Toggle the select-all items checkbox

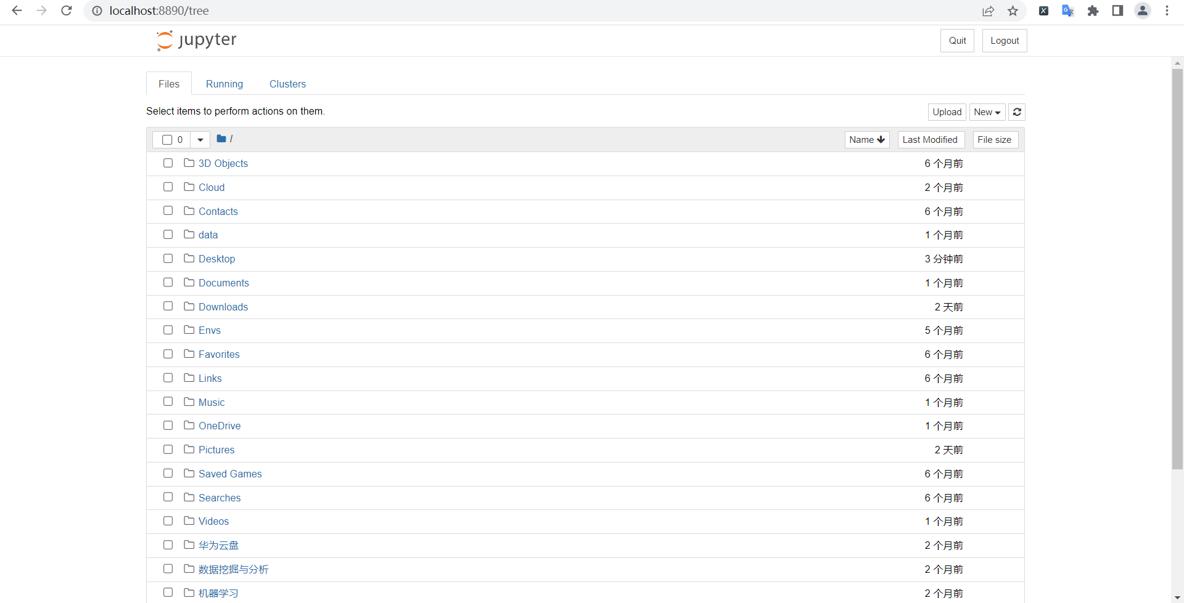point(167,140)
